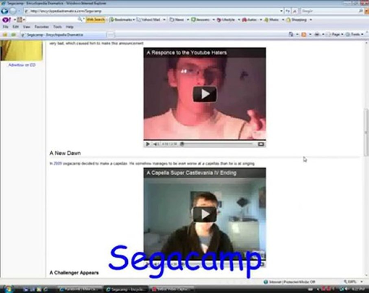
Task: Open the Yahoo! Mail dropdown arrow
Action: (x=164, y=20)
